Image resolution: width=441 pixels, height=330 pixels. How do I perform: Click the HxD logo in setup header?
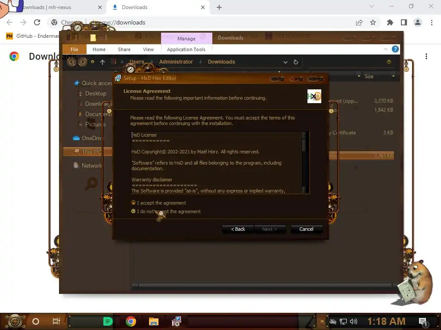pyautogui.click(x=314, y=96)
